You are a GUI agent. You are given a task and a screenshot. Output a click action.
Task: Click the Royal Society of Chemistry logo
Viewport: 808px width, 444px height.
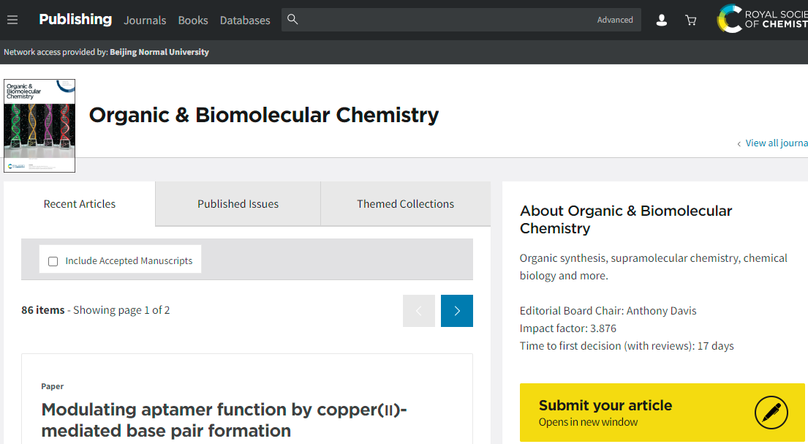pos(762,19)
